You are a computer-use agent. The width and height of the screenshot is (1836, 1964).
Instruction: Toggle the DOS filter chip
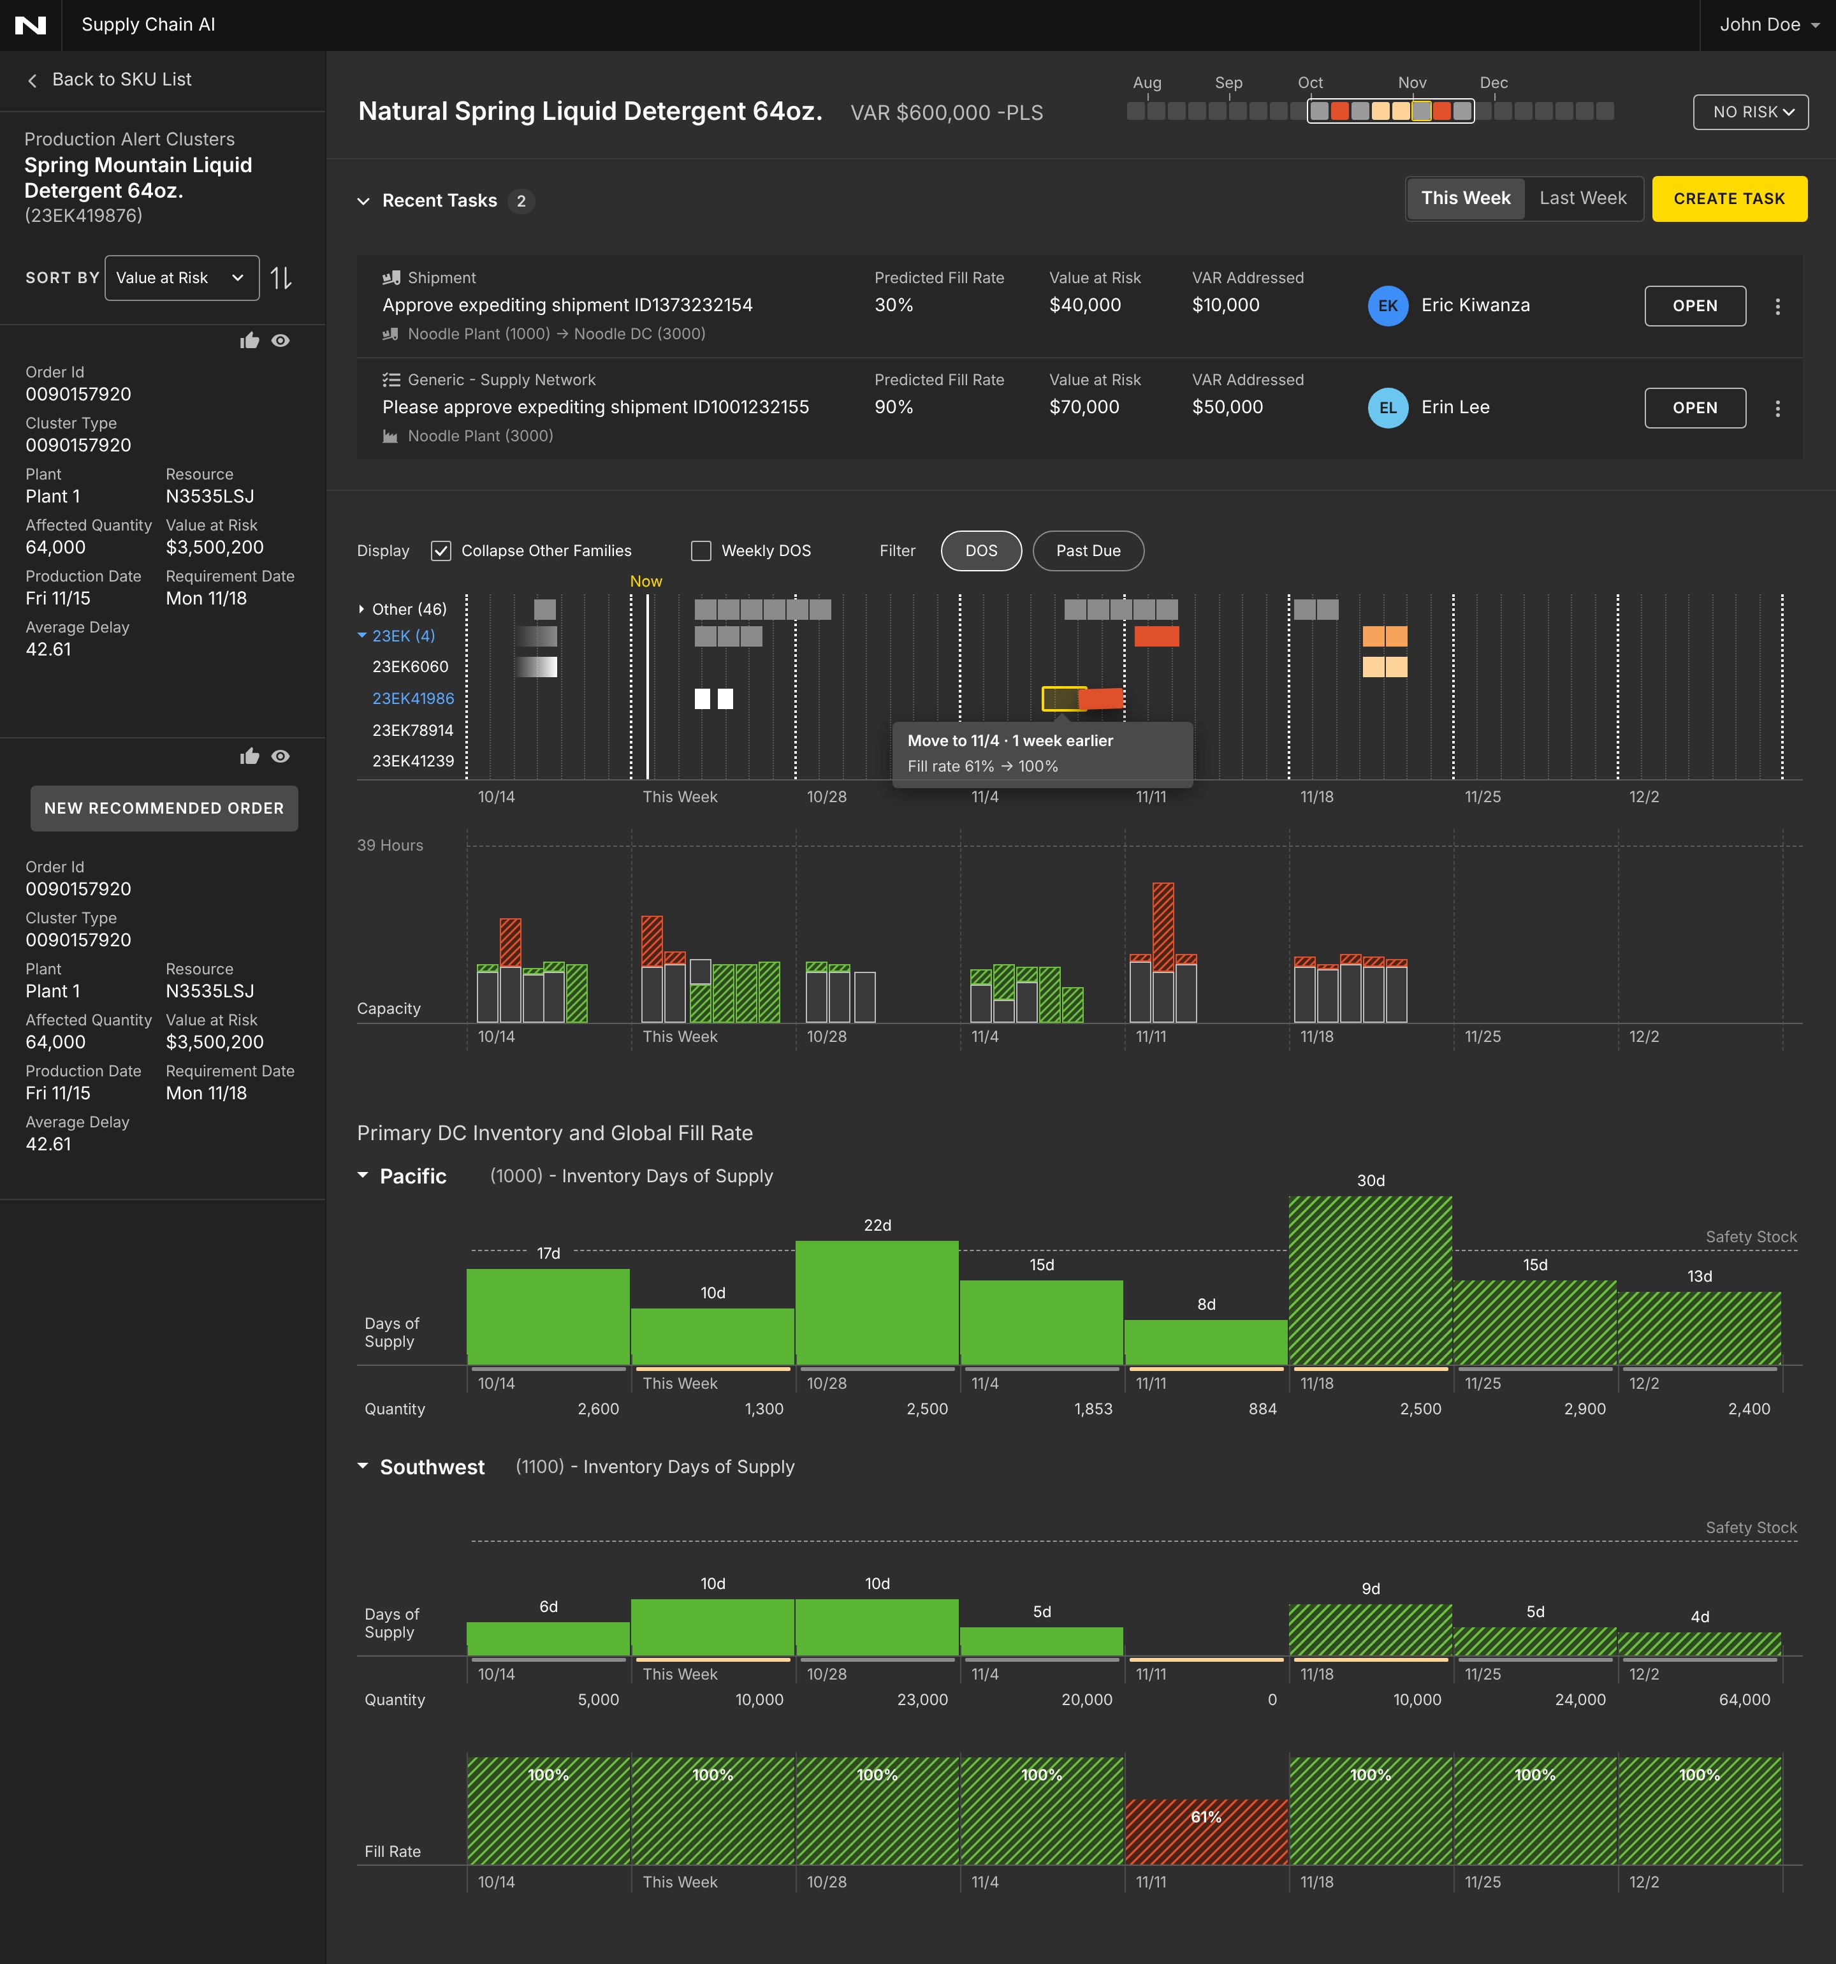point(980,552)
